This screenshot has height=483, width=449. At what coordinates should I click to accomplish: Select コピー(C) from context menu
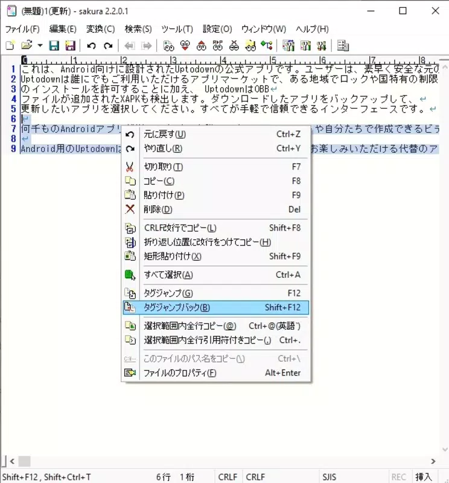[215, 181]
